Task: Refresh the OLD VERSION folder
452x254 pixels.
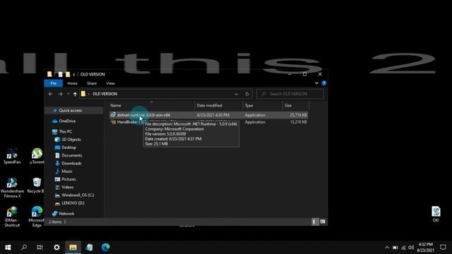Action: pos(247,94)
